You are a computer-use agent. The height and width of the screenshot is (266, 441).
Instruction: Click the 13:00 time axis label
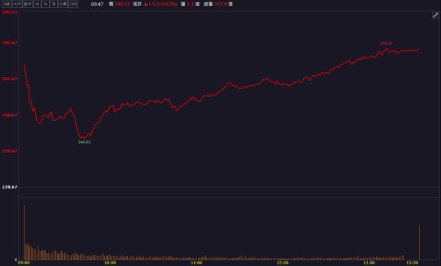[369, 263]
